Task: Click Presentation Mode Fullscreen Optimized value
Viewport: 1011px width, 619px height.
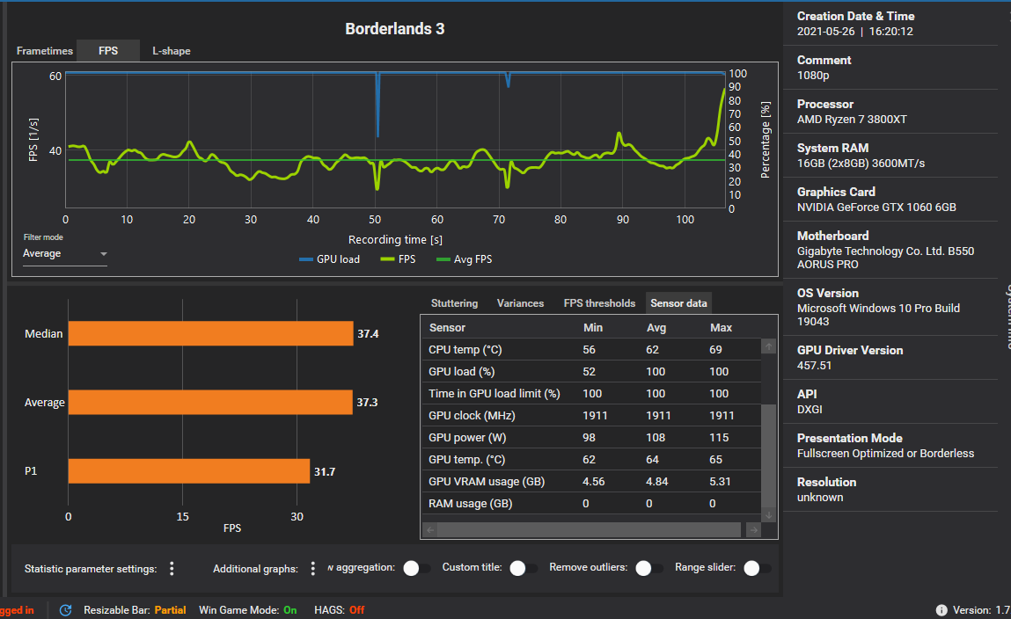Action: coord(885,454)
